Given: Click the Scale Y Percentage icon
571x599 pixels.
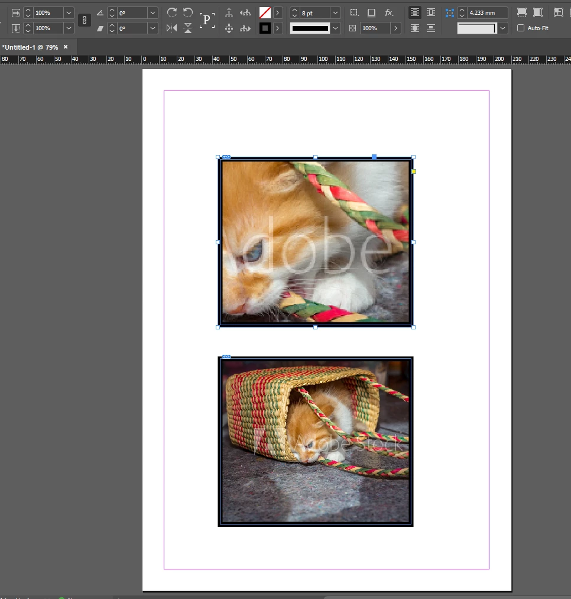Looking at the screenshot, I should pyautogui.click(x=15, y=28).
